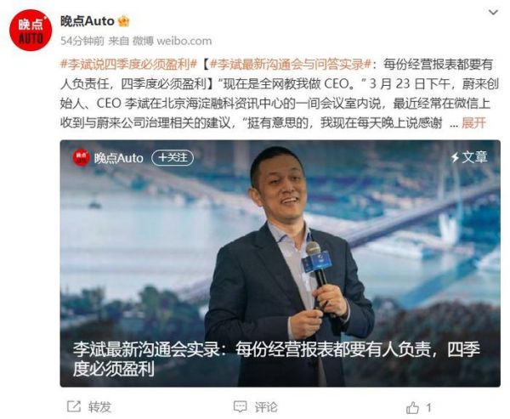The image size is (510, 419).
Task: Open the 晚点Auto red profile avatar
Action: tap(31, 30)
